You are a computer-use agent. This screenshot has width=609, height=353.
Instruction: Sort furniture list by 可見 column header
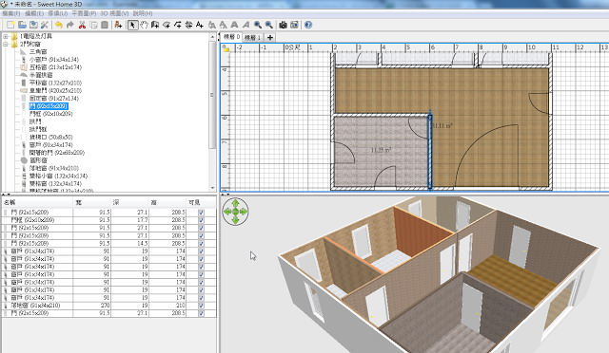pos(201,203)
